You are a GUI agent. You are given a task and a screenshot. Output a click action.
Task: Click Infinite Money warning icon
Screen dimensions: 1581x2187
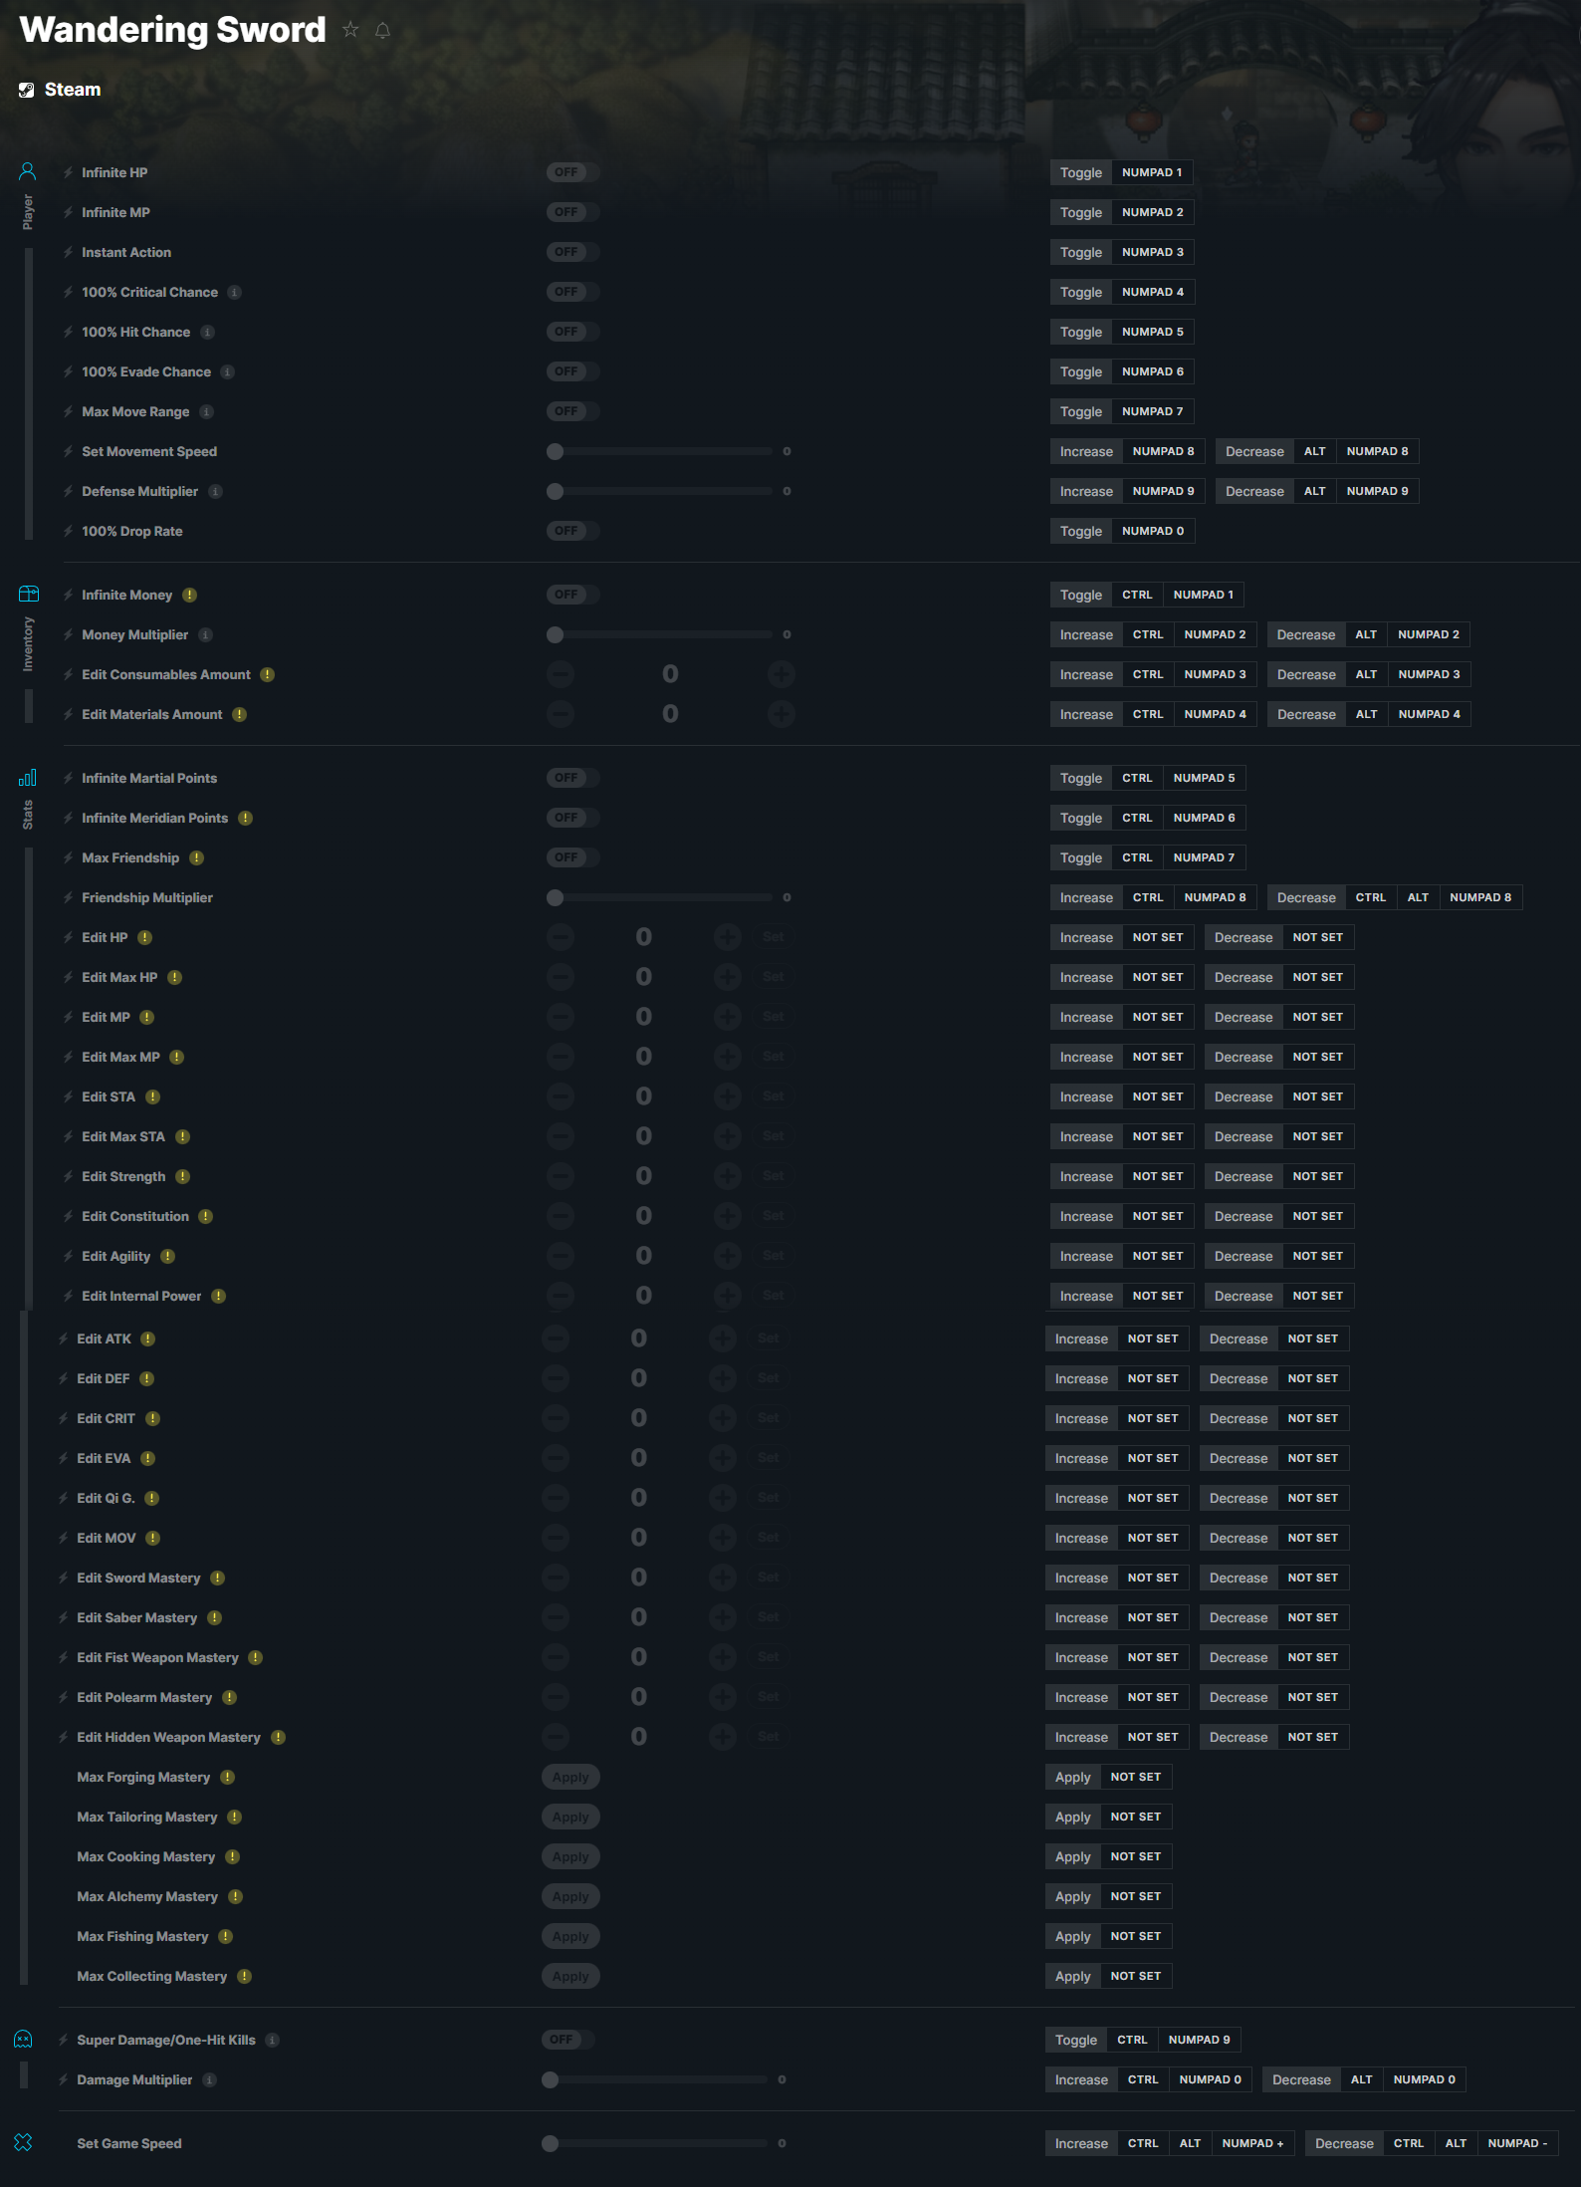(x=189, y=595)
